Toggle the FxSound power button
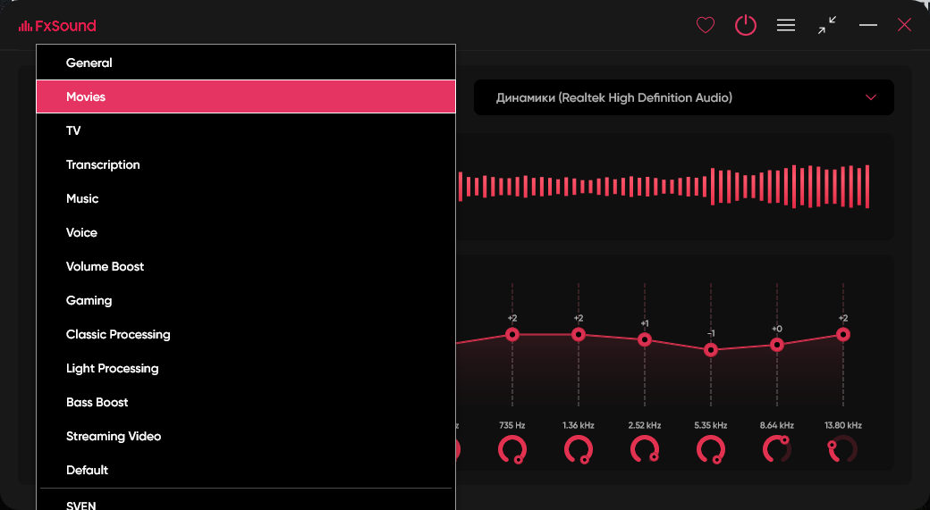Image resolution: width=930 pixels, height=510 pixels. 746,26
